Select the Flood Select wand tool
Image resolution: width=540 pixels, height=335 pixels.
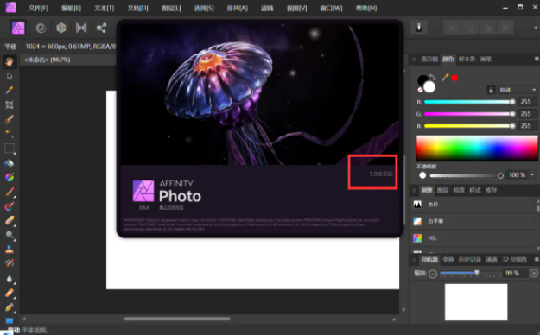(x=10, y=134)
